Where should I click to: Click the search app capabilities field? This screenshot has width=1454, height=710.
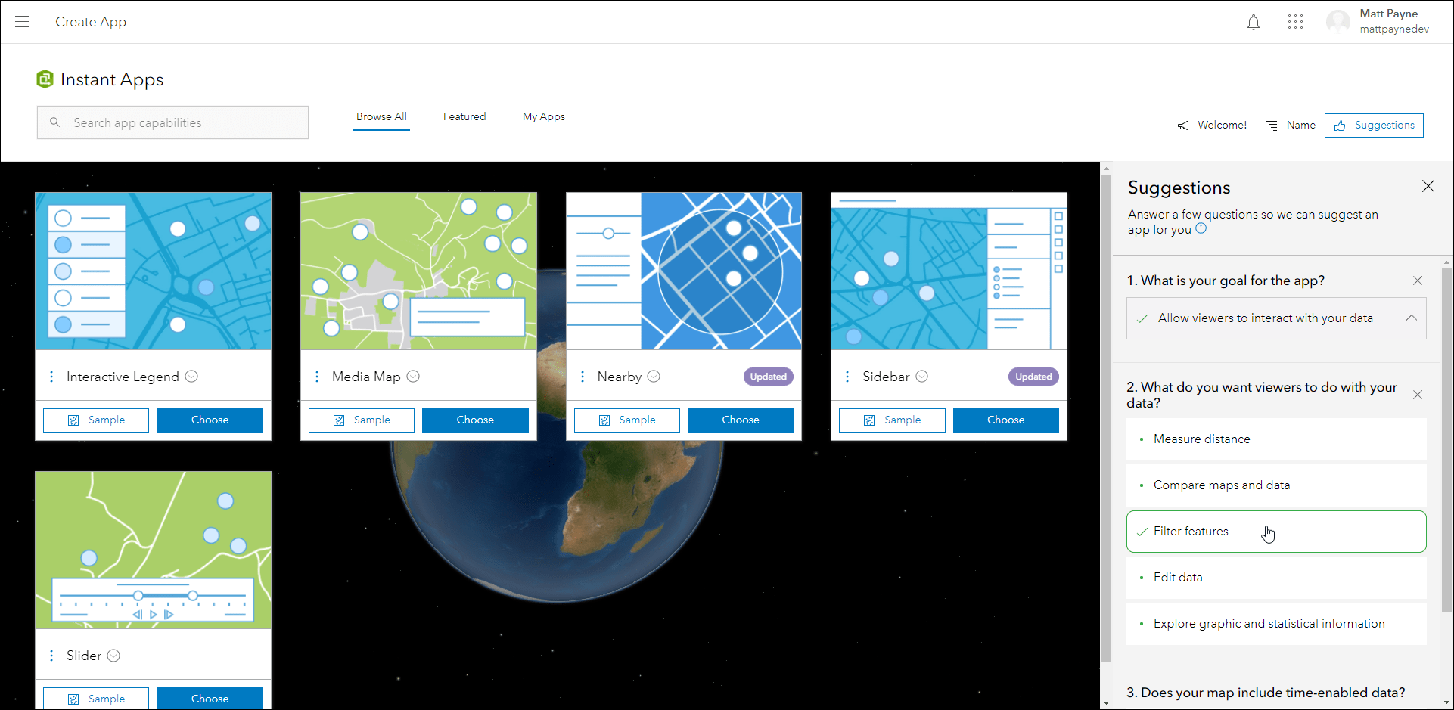tap(172, 122)
